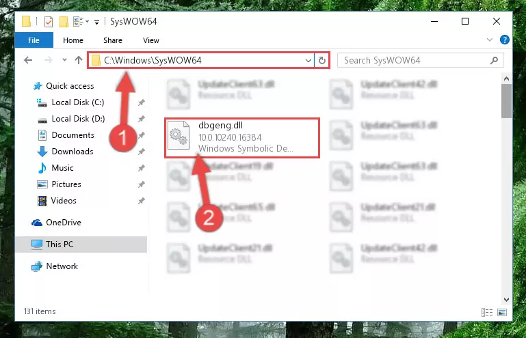Select Quick access in navigation pane
Image resolution: width=526 pixels, height=338 pixels.
[x=70, y=86]
